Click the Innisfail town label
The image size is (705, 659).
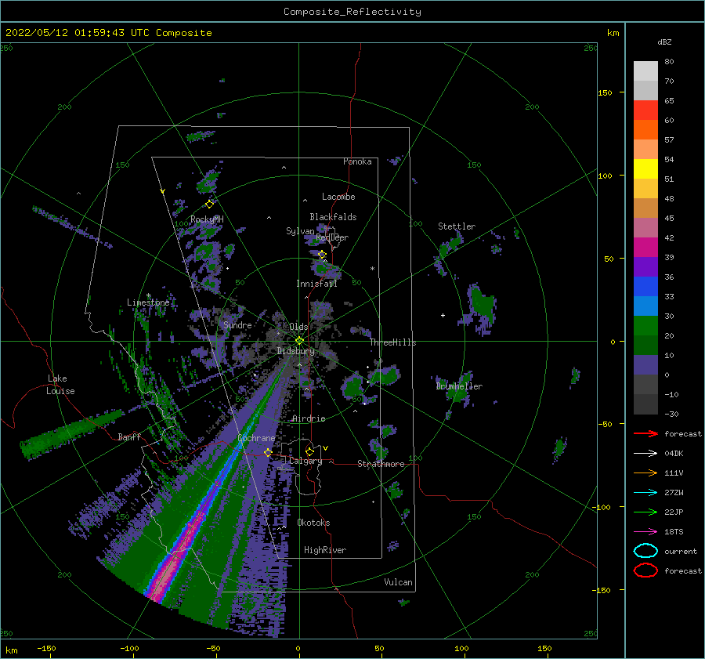coord(316,284)
